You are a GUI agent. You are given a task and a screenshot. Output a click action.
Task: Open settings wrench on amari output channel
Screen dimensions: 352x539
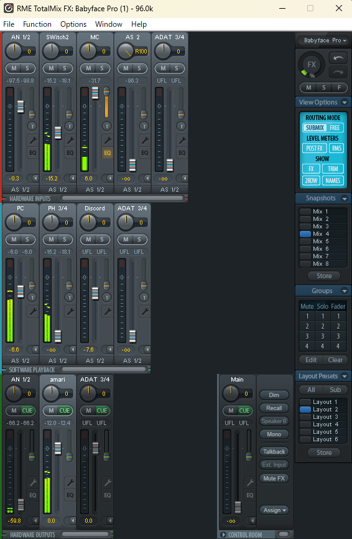pos(70,482)
